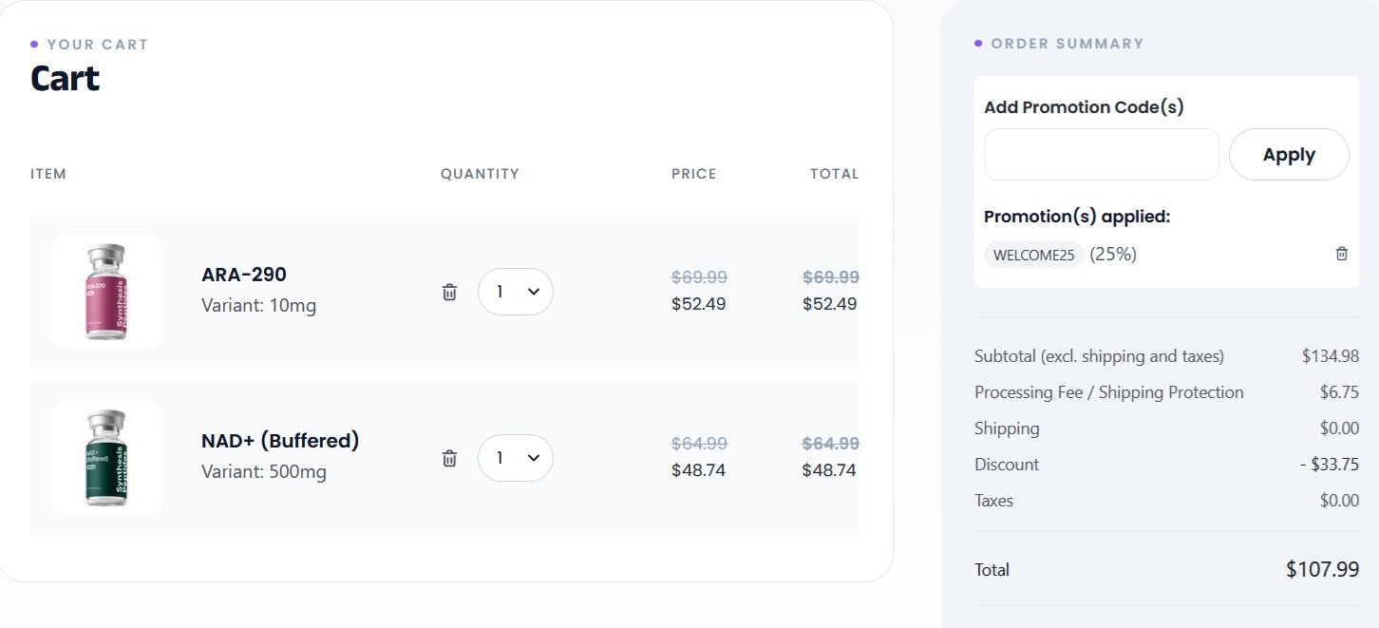Open the NAD+ (Buffered) quantity dropdown
1379x628 pixels.
coord(516,458)
